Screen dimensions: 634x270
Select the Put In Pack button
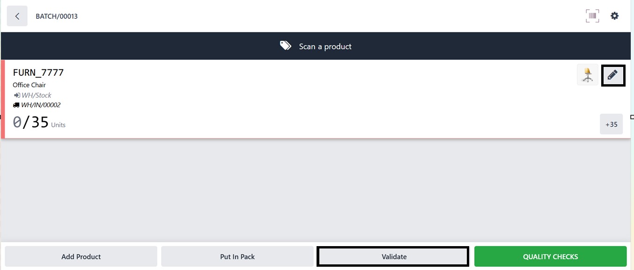coord(237,256)
